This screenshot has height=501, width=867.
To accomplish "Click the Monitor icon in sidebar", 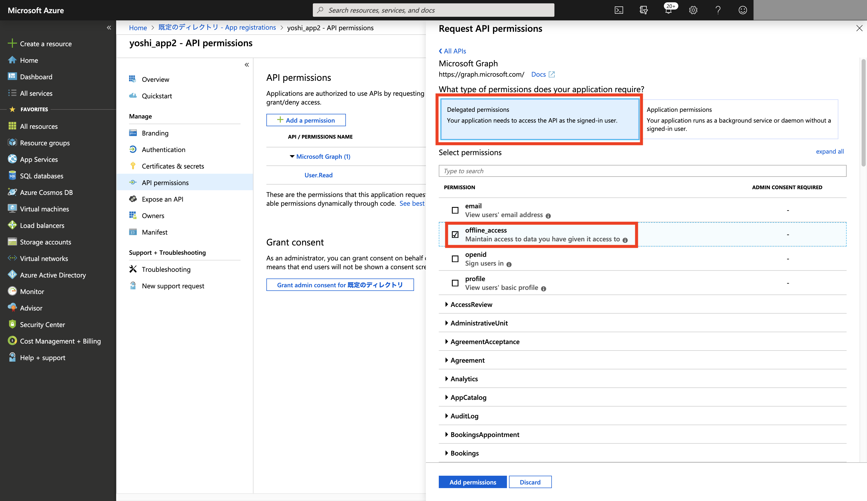I will [12, 291].
